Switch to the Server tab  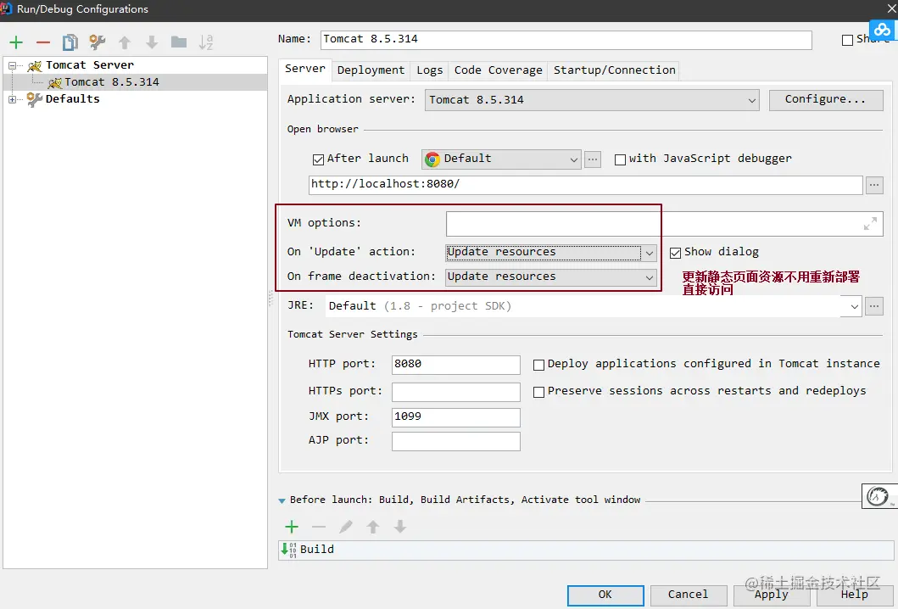tap(304, 69)
